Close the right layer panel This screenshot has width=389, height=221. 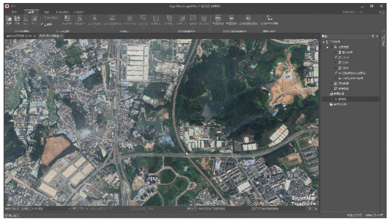pyautogui.click(x=378, y=37)
